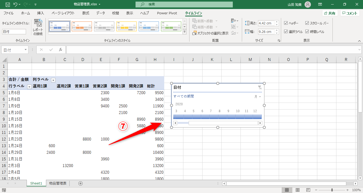
Task: Open the 月 time level dropdown
Action: pyautogui.click(x=258, y=97)
